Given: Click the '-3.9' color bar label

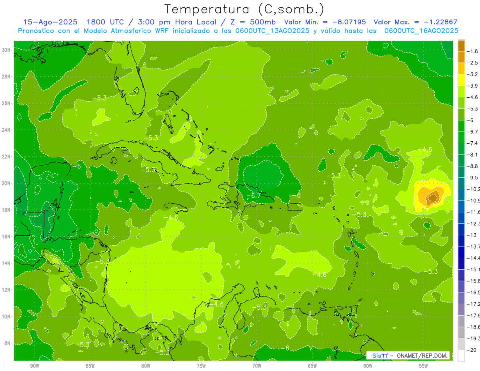Looking at the screenshot, I should pyautogui.click(x=473, y=86).
